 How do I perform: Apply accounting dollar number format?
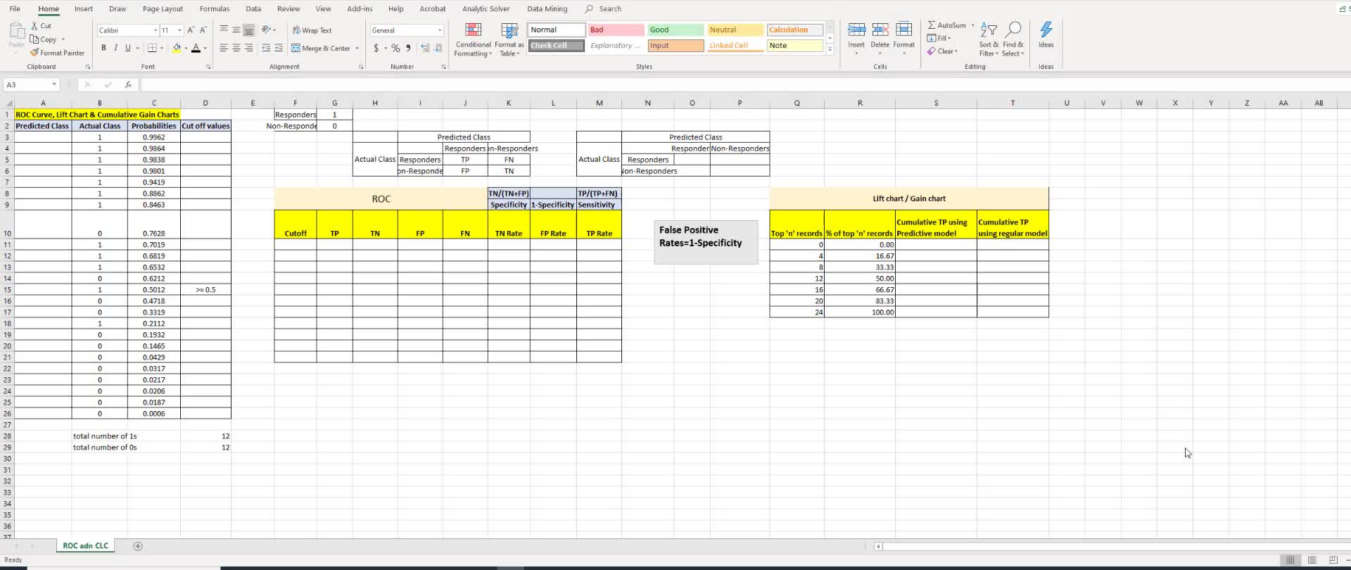coord(376,49)
